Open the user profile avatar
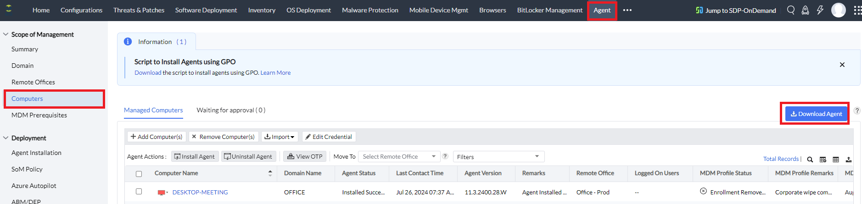862x204 pixels. click(x=838, y=10)
